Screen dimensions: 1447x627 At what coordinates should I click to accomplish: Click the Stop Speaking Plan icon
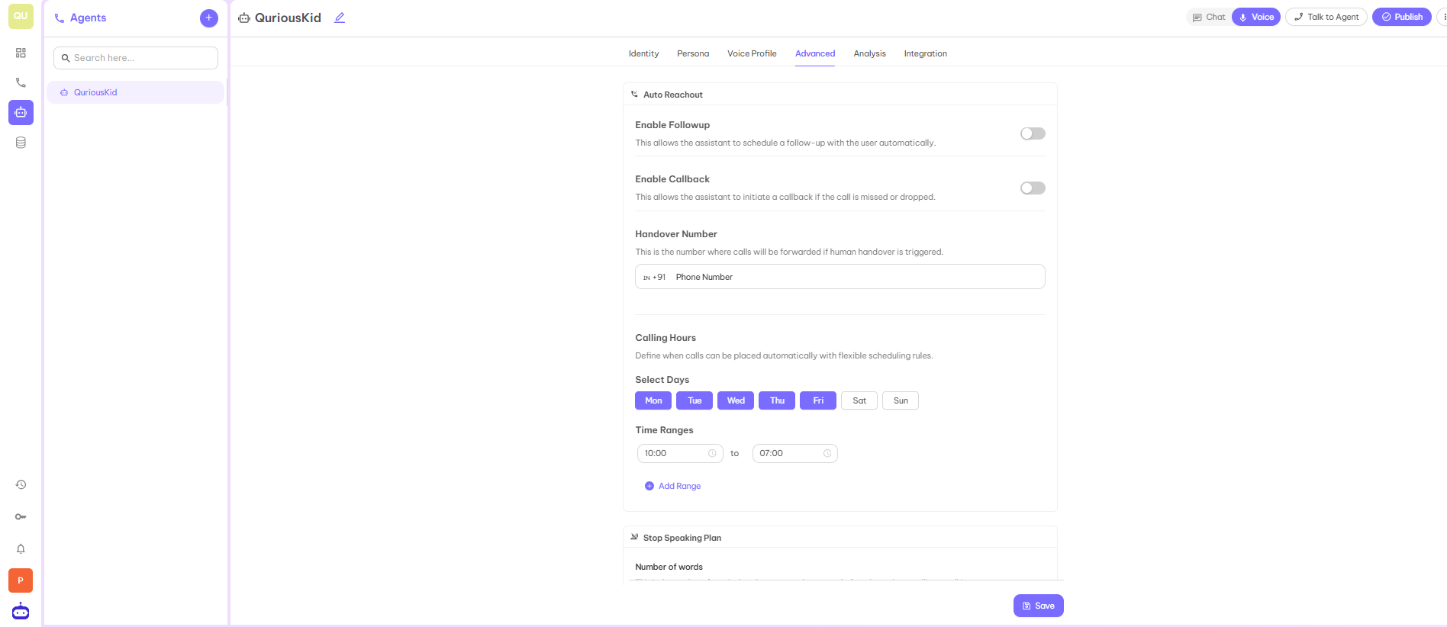tap(634, 537)
